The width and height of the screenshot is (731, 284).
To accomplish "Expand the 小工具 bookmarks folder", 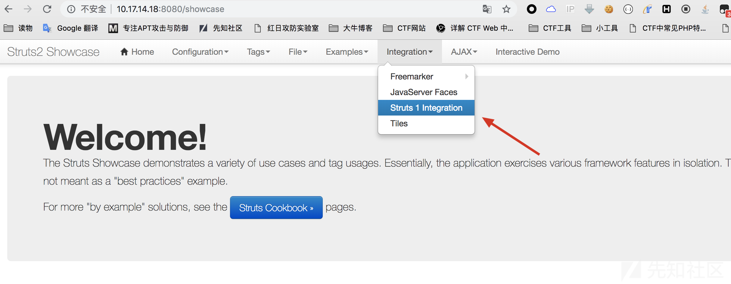I will [600, 28].
